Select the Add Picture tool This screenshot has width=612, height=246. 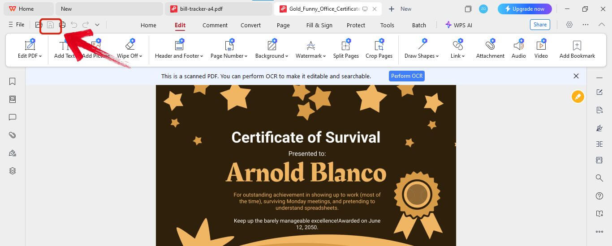96,49
